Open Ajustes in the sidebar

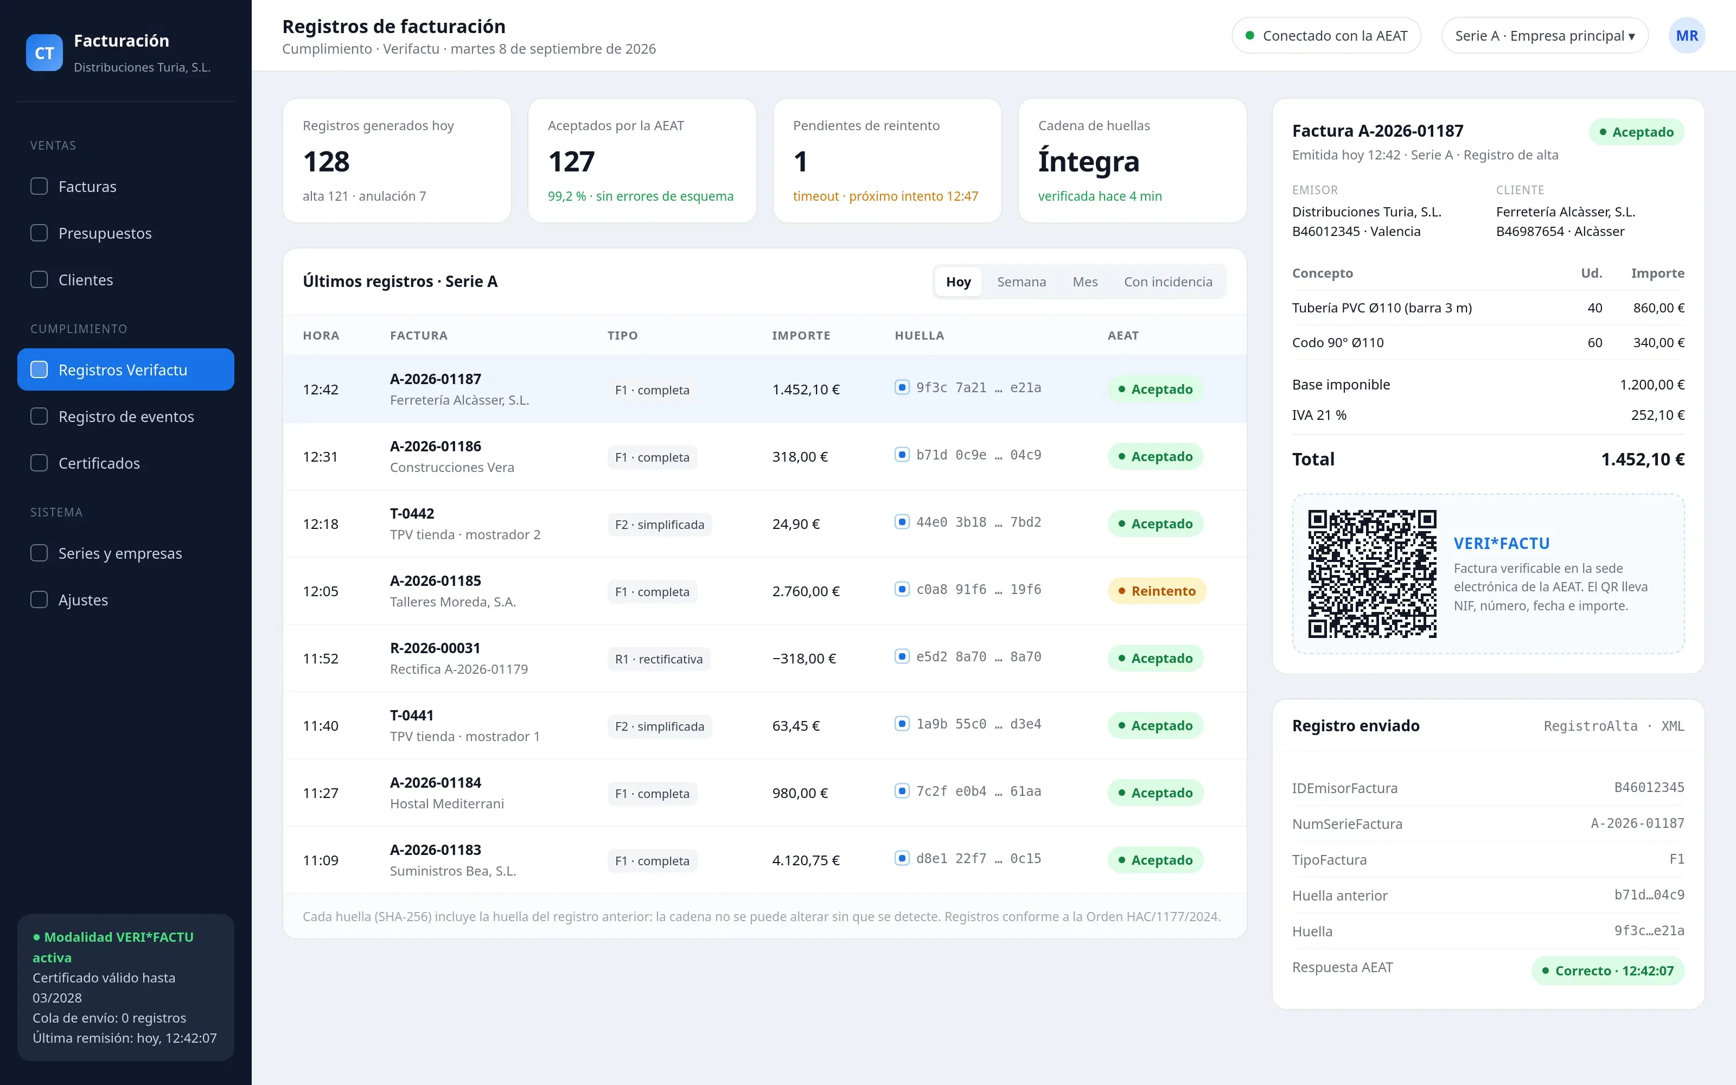[125, 600]
